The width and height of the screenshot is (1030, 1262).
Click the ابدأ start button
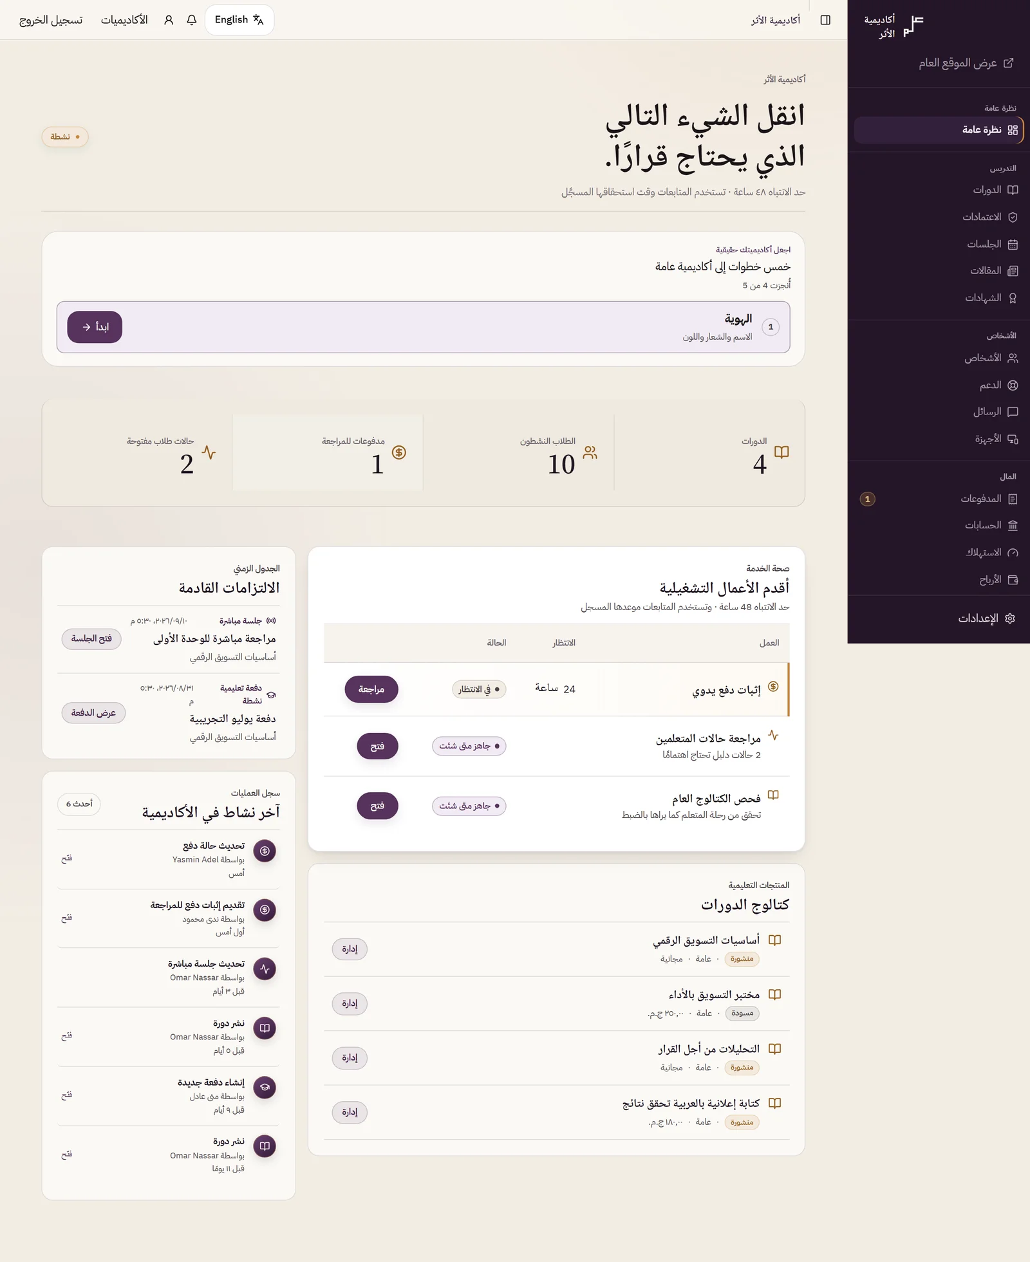click(x=95, y=327)
